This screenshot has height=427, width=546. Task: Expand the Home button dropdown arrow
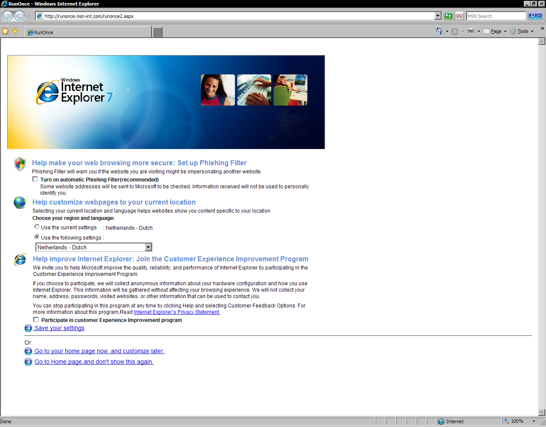[x=447, y=31]
